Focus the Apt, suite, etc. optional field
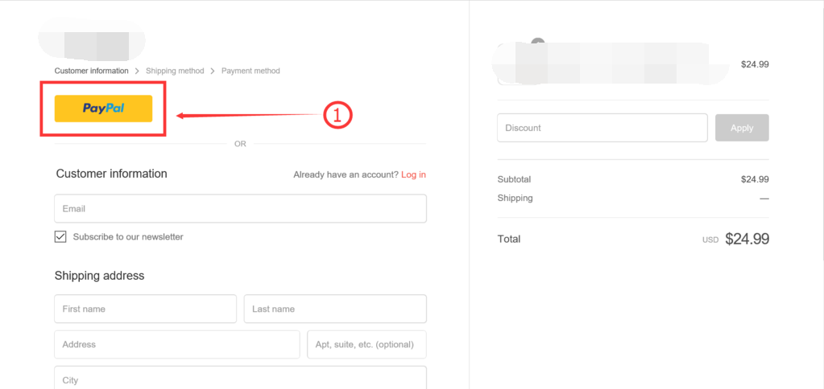This screenshot has height=389, width=824. (x=366, y=345)
